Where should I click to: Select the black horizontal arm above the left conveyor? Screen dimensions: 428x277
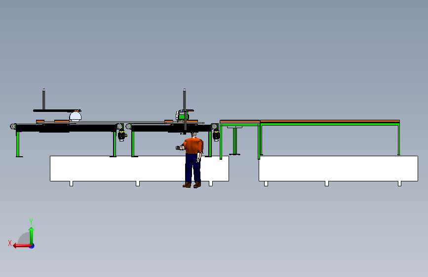click(56, 111)
